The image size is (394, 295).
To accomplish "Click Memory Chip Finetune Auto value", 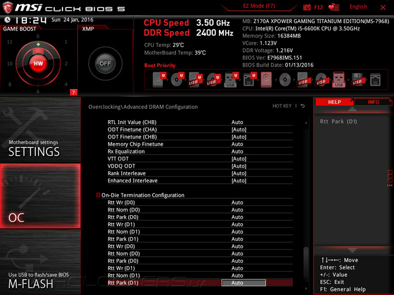I will [237, 144].
